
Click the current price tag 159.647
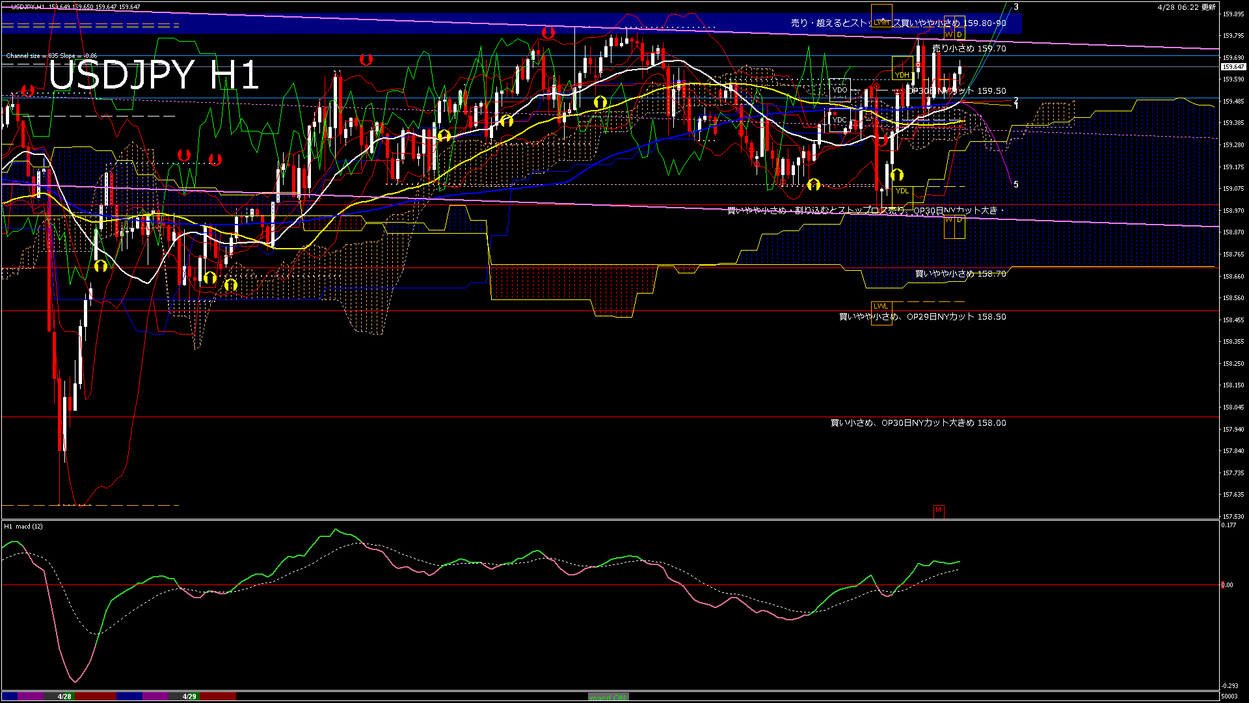(1233, 67)
